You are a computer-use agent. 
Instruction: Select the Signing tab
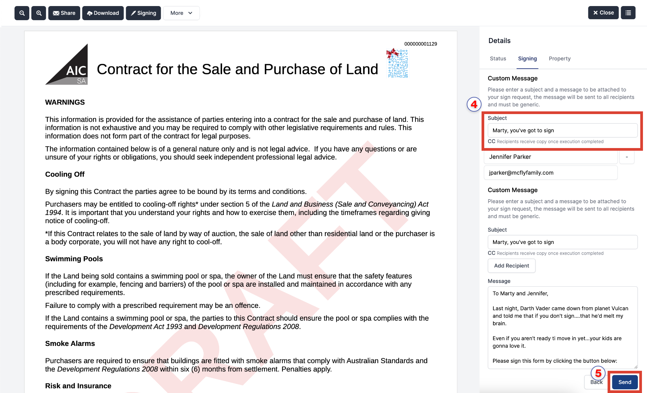tap(527, 59)
